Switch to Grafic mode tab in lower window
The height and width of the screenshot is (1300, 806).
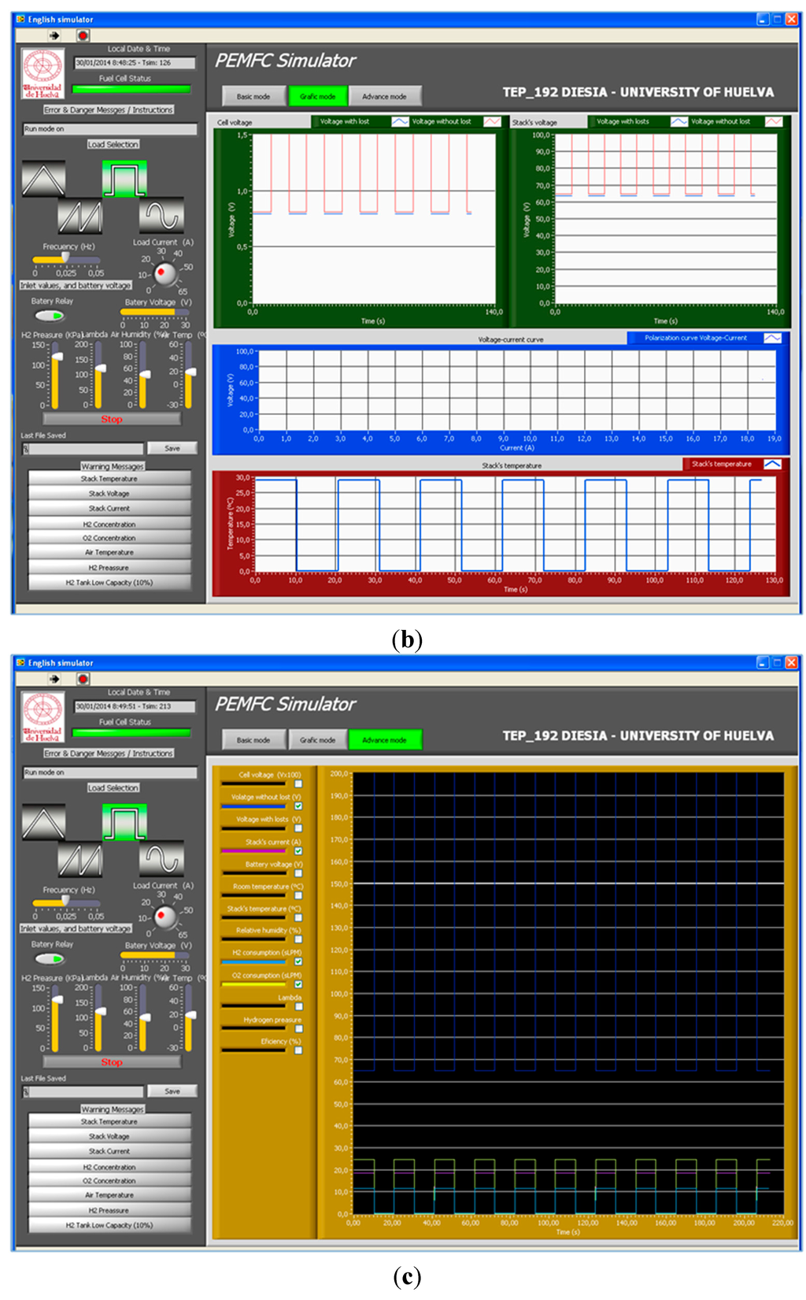point(317,740)
